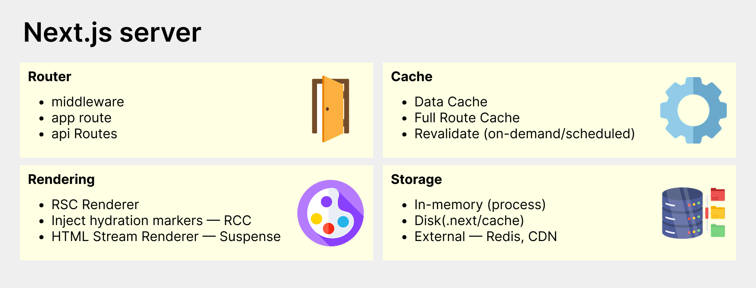The image size is (756, 288).
Task: Click the red folder icon beside database
Action: [718, 195]
